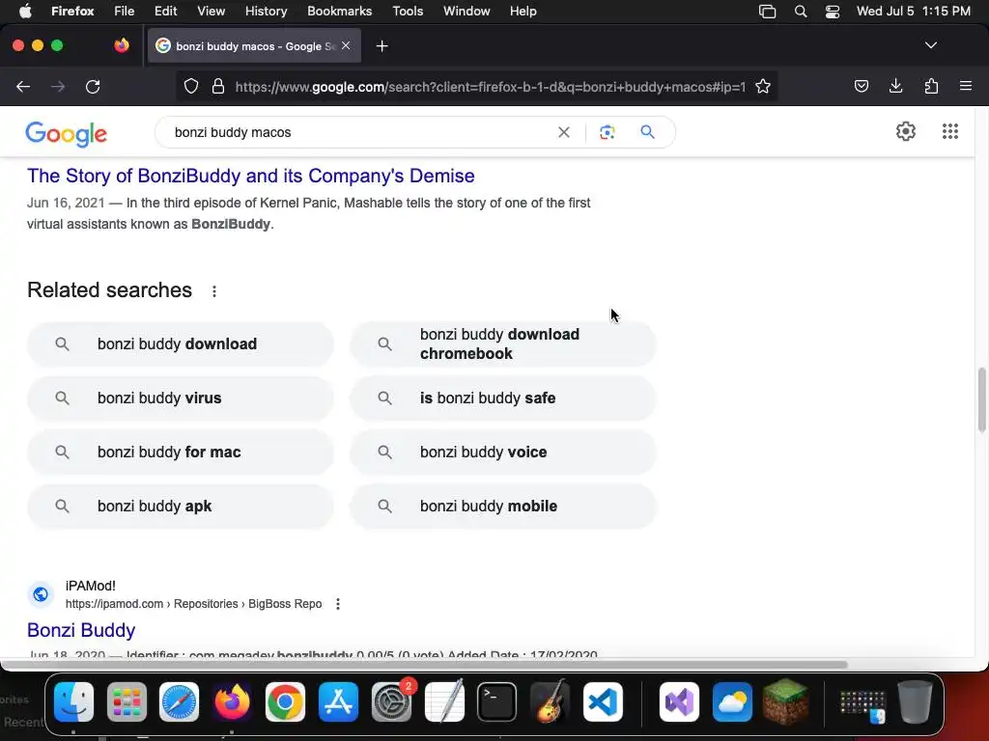Save page to Pocket
This screenshot has height=741, width=989.
coord(862,87)
